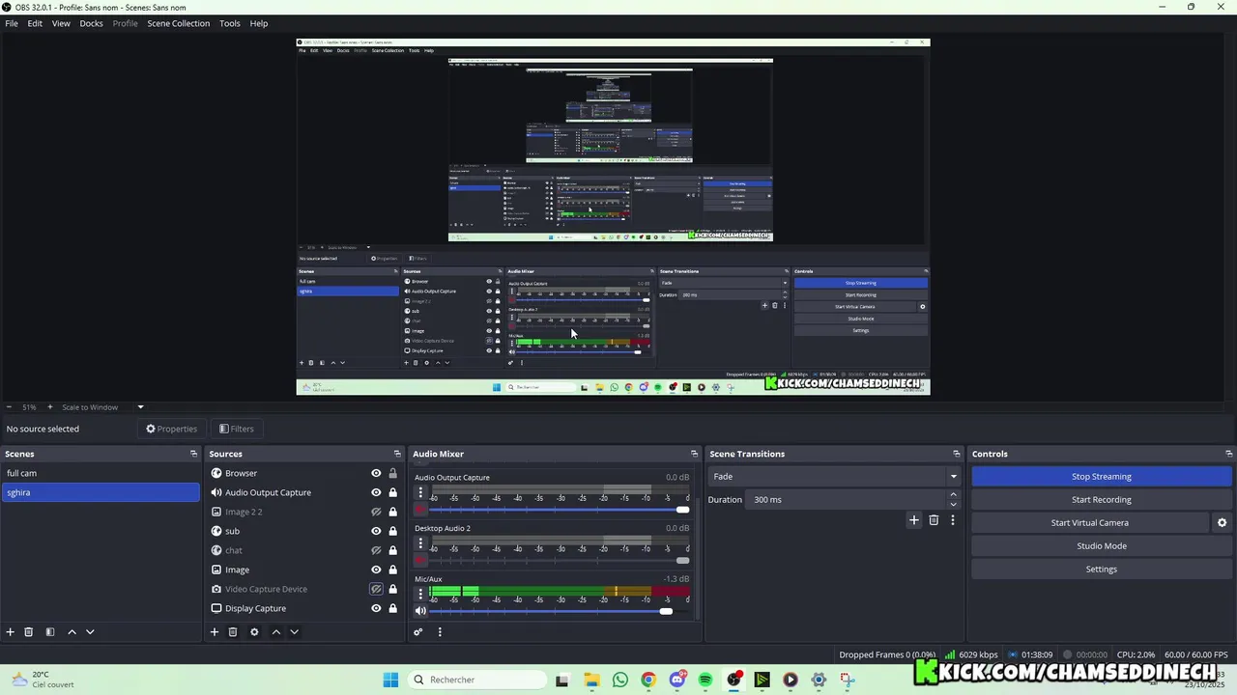The height and width of the screenshot is (695, 1237).
Task: Open Audio Mixer toolbar three-dot menu
Action: [x=440, y=632]
